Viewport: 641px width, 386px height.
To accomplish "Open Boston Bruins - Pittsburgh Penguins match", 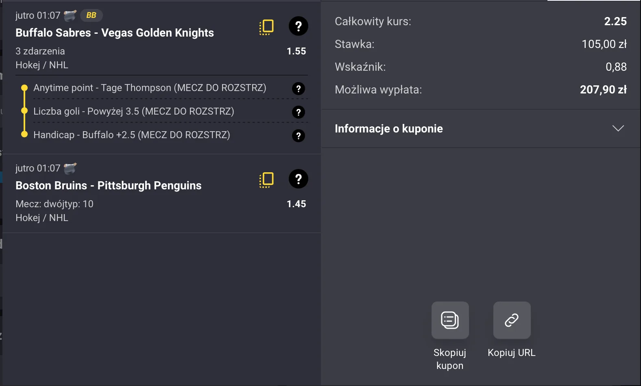I will pyautogui.click(x=108, y=185).
